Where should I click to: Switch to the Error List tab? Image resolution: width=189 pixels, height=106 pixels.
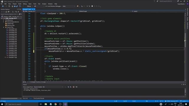(25, 98)
